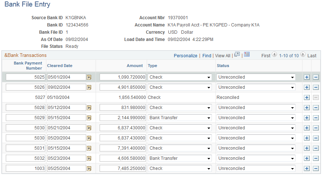
Task: Open Bank Transfer type dropdown for 5032
Action: tap(180, 158)
